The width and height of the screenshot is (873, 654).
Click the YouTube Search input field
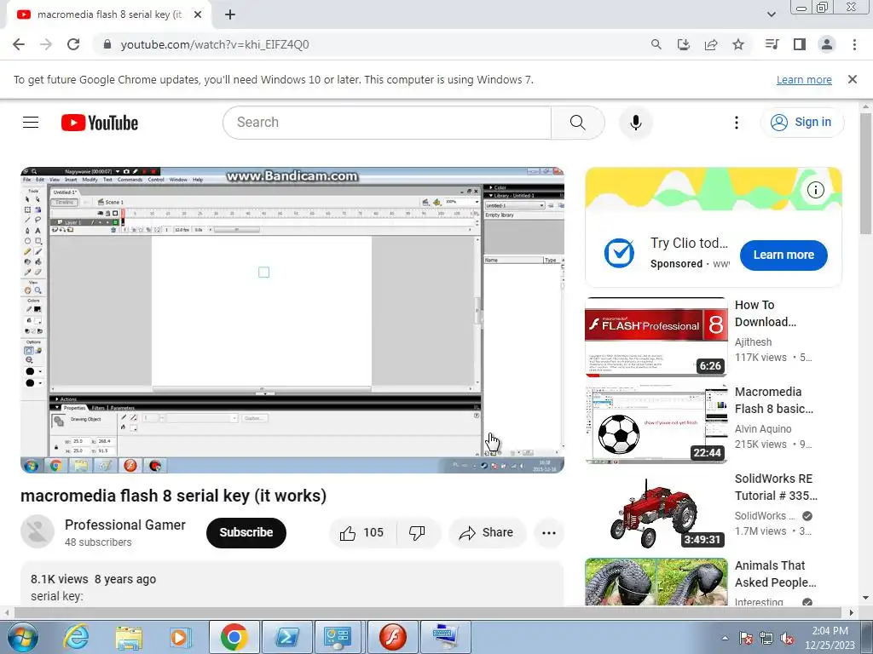click(x=387, y=123)
